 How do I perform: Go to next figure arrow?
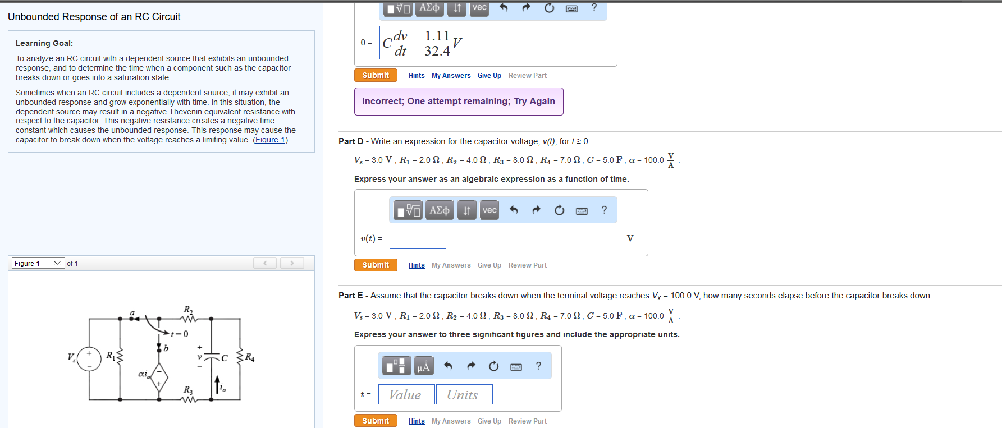(x=292, y=263)
